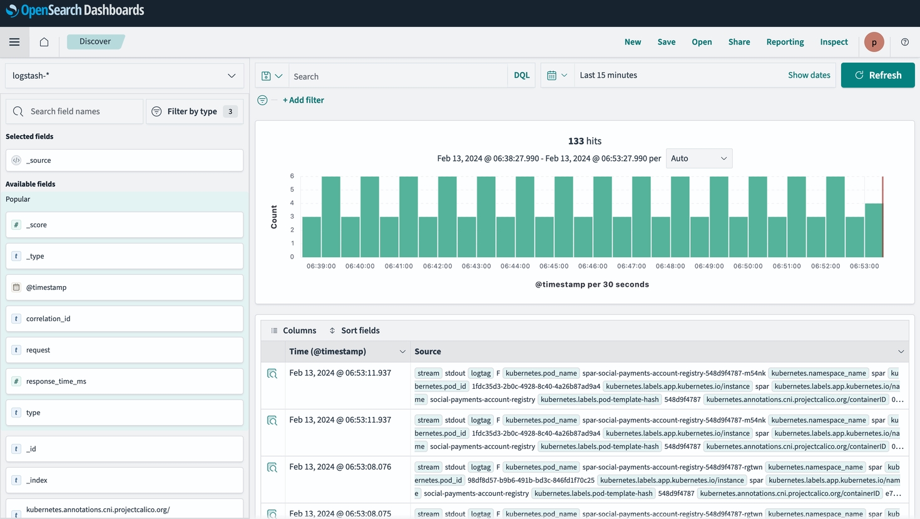Open the help icon in header

tap(904, 42)
